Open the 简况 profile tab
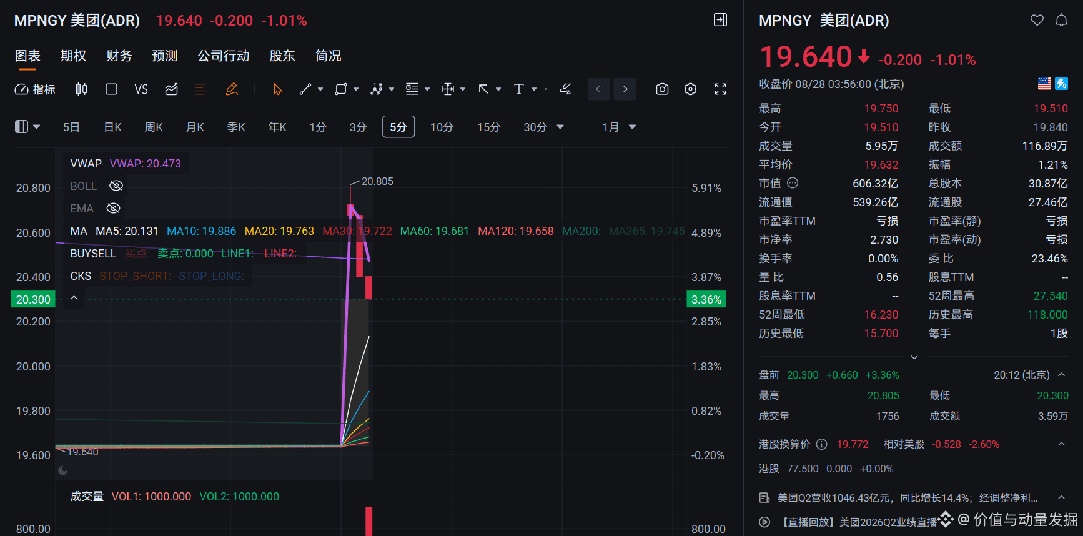The image size is (1083, 536). (x=328, y=56)
